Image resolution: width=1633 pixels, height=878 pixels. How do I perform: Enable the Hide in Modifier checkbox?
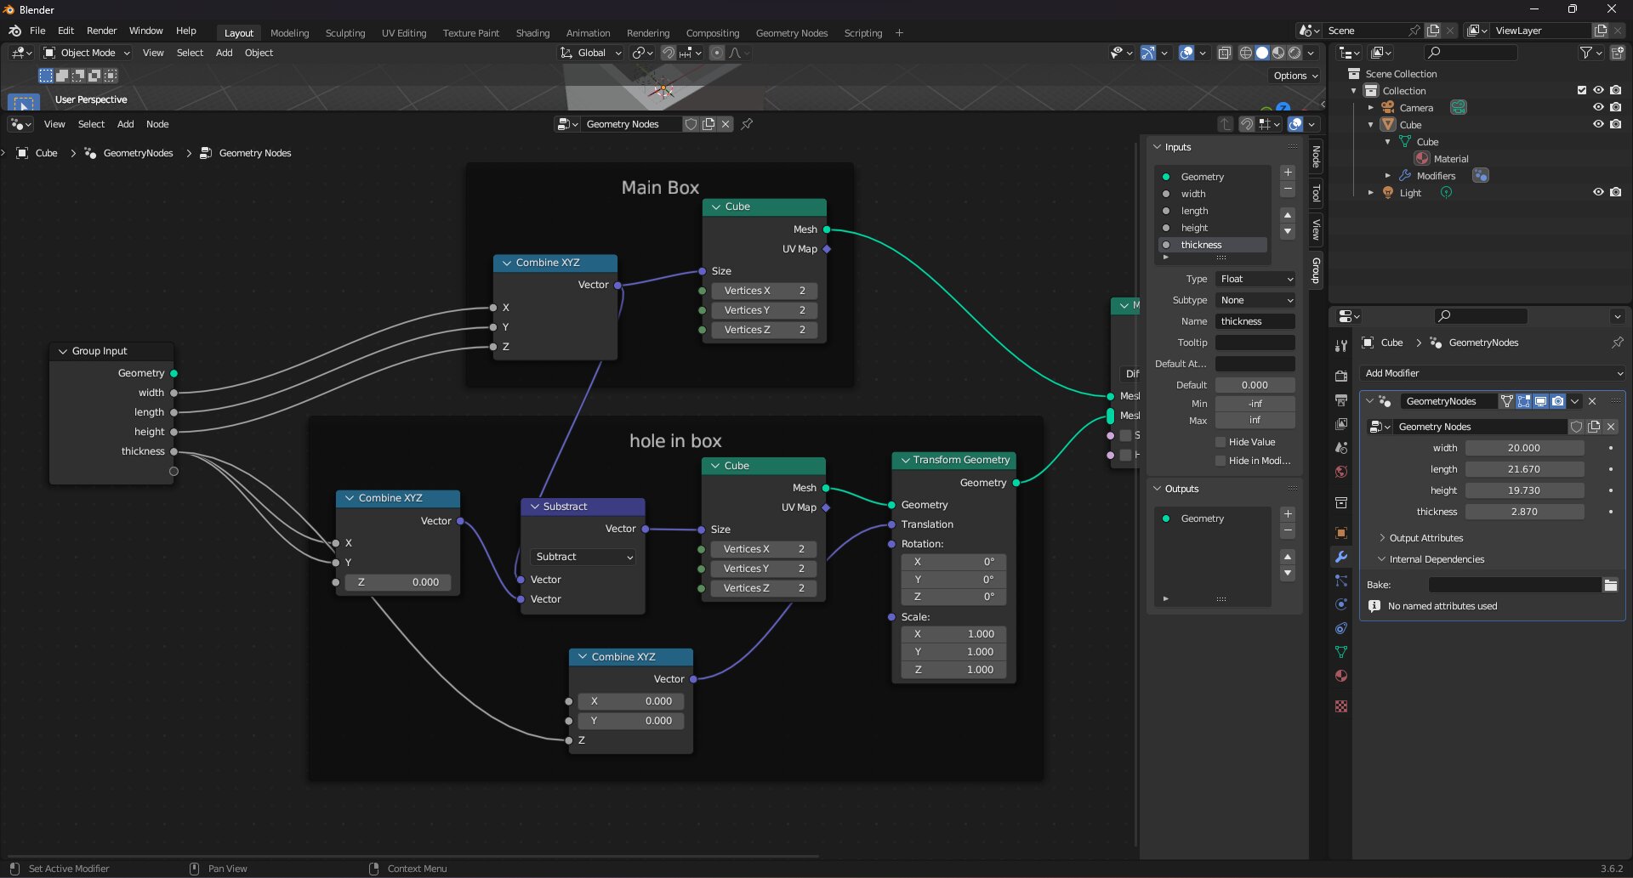1220,461
